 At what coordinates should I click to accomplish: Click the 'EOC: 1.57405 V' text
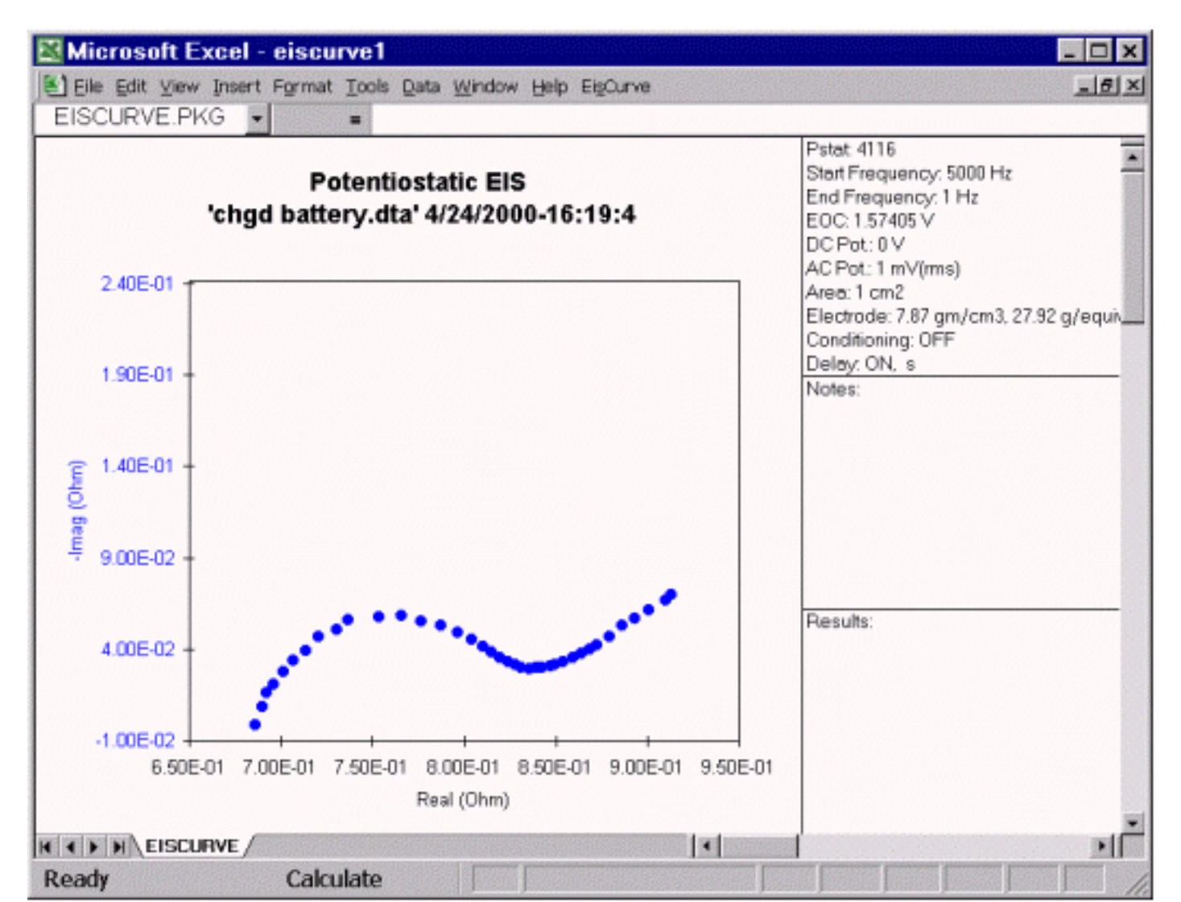click(x=870, y=220)
